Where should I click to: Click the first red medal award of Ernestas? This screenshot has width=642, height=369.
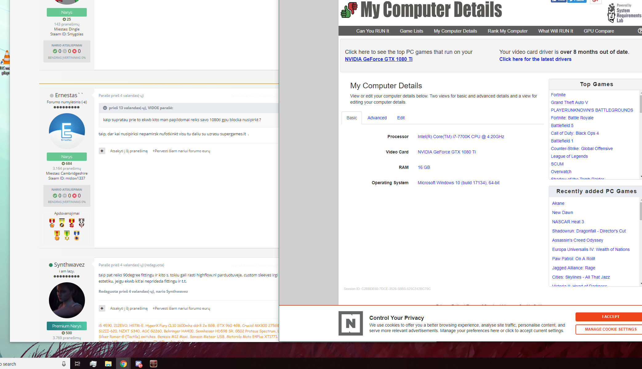pos(52,223)
